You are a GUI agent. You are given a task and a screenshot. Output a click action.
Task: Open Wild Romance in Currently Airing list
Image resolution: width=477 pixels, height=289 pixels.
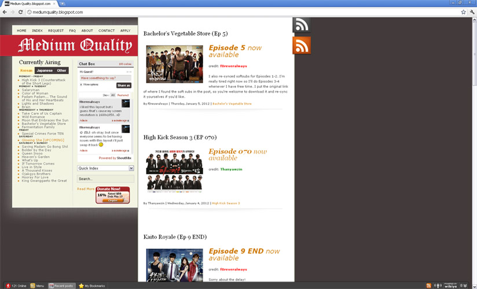(x=33, y=117)
